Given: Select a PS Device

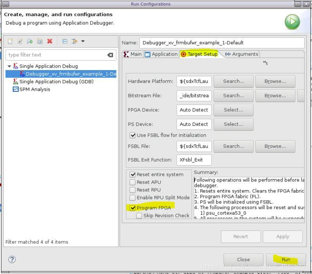Looking at the screenshot, I should point(233,124).
